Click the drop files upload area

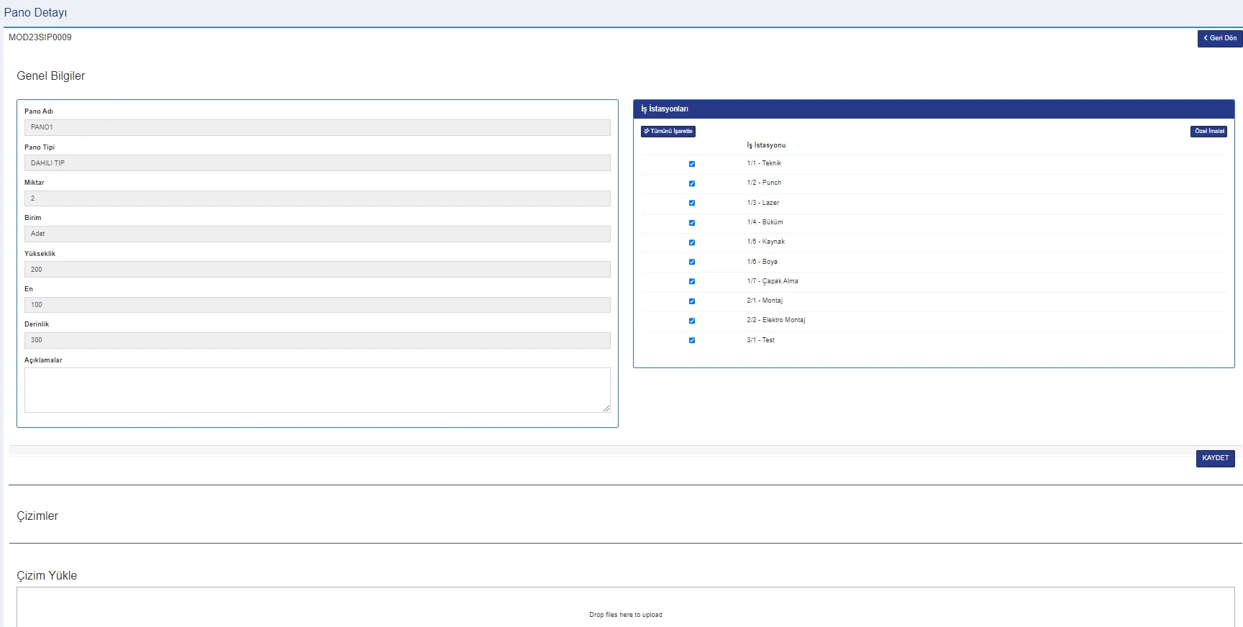click(x=625, y=610)
